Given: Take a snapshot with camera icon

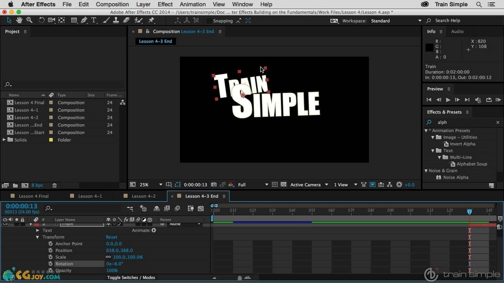Looking at the screenshot, I should (x=213, y=185).
